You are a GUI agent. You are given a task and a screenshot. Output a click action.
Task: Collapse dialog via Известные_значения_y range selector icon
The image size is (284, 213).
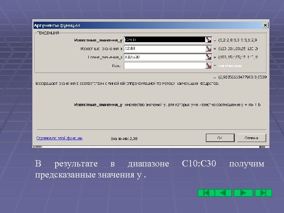pos(208,40)
